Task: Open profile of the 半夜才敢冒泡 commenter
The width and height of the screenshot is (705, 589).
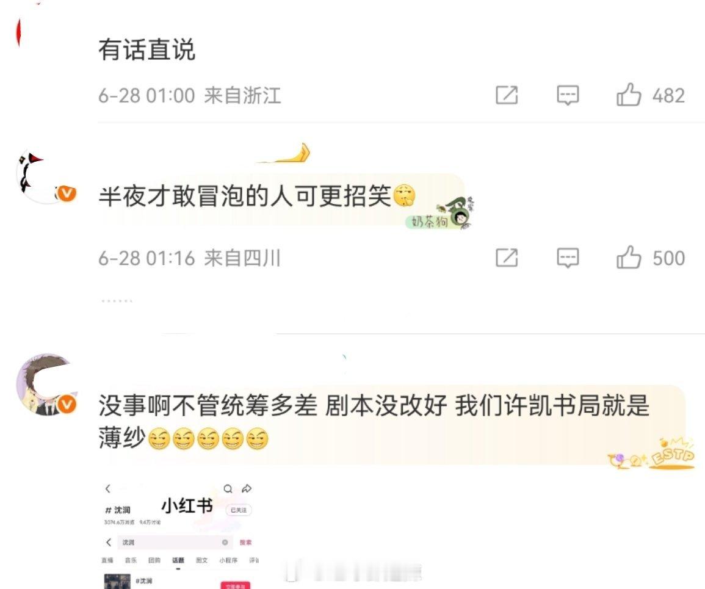Action: pos(44,176)
